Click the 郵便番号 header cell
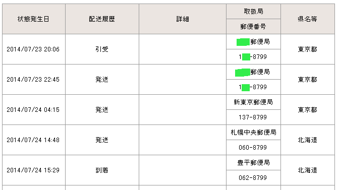Screen dimensions: 338x190 [253, 27]
